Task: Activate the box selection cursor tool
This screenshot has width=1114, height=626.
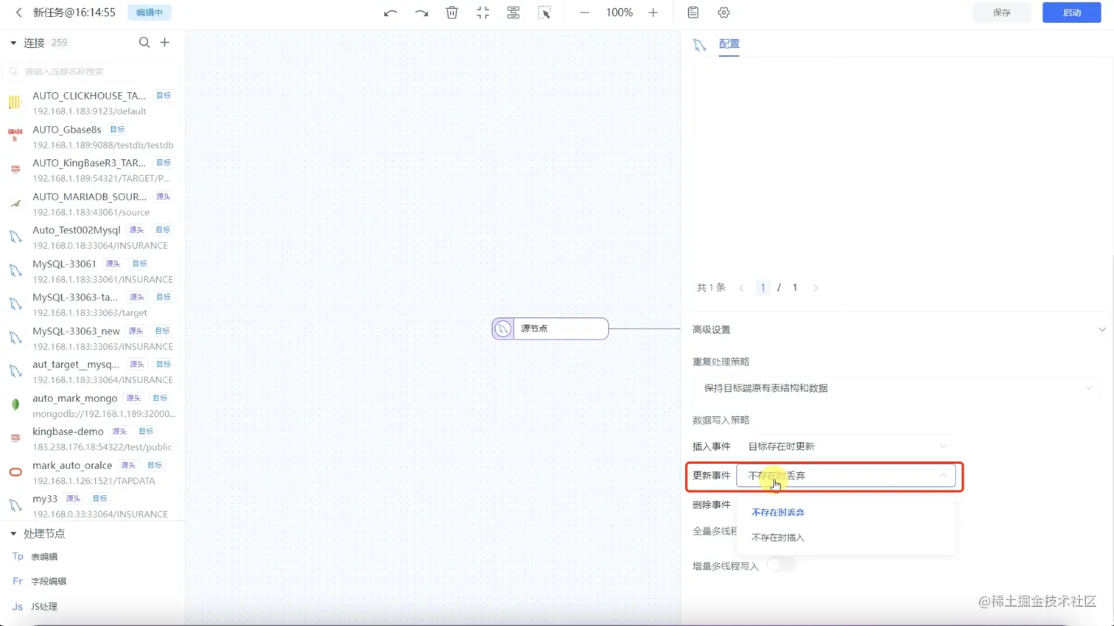Action: [544, 13]
